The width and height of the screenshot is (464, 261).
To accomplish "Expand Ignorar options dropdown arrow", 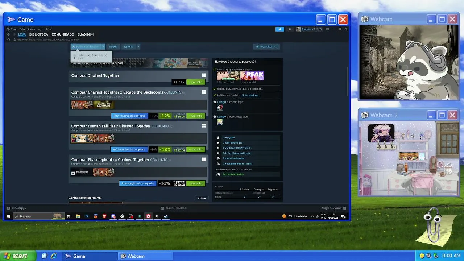I will click(138, 46).
